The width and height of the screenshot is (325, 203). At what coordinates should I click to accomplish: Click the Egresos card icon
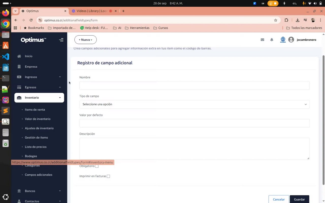(19, 87)
